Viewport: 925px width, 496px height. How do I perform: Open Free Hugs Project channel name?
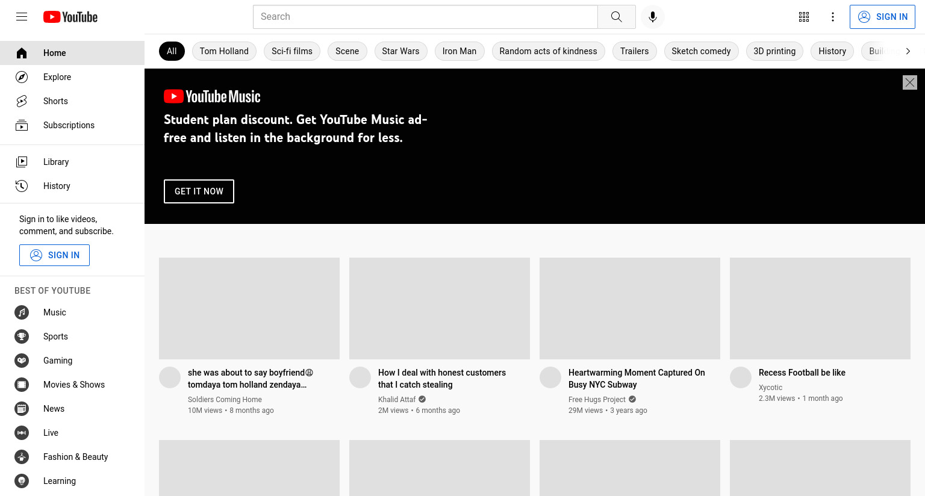[597, 400]
